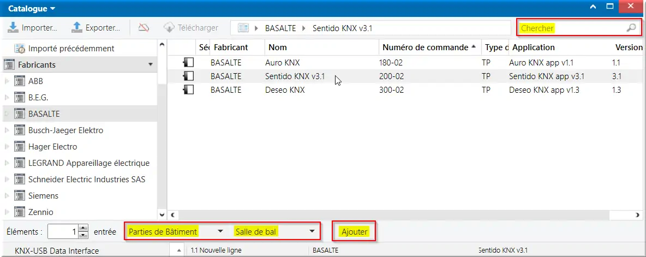This screenshot has width=646, height=257.
Task: Select Busch-Jaeger Elektro in the tree
Action: (x=66, y=130)
